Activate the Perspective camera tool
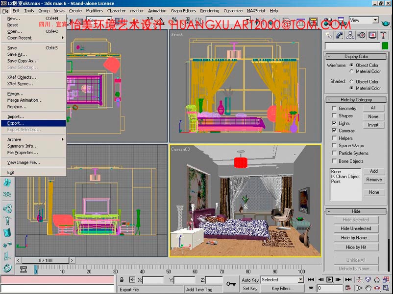Image resolution: width=393 pixels, height=294 pixels. (x=368, y=279)
